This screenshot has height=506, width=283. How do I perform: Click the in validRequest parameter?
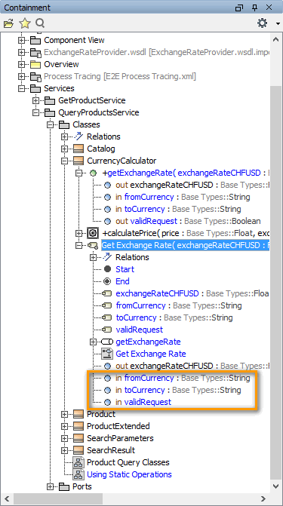(x=143, y=402)
